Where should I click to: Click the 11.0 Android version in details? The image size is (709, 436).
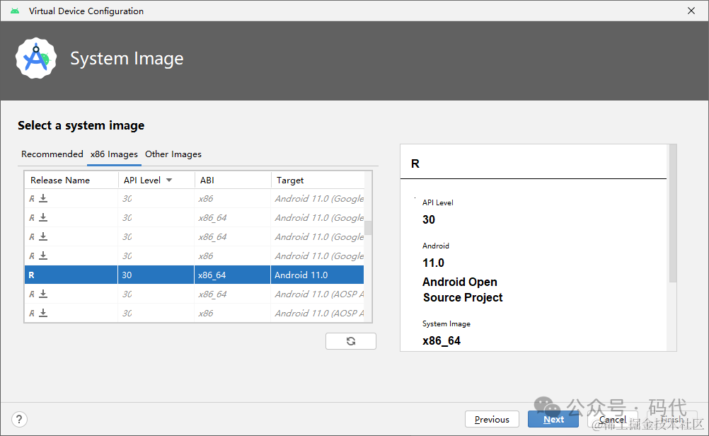433,263
